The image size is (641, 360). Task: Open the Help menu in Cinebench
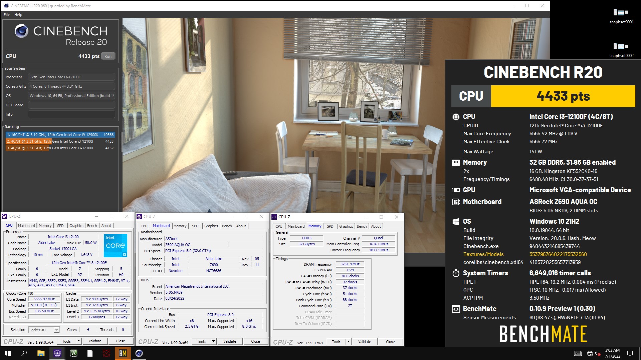(x=18, y=15)
